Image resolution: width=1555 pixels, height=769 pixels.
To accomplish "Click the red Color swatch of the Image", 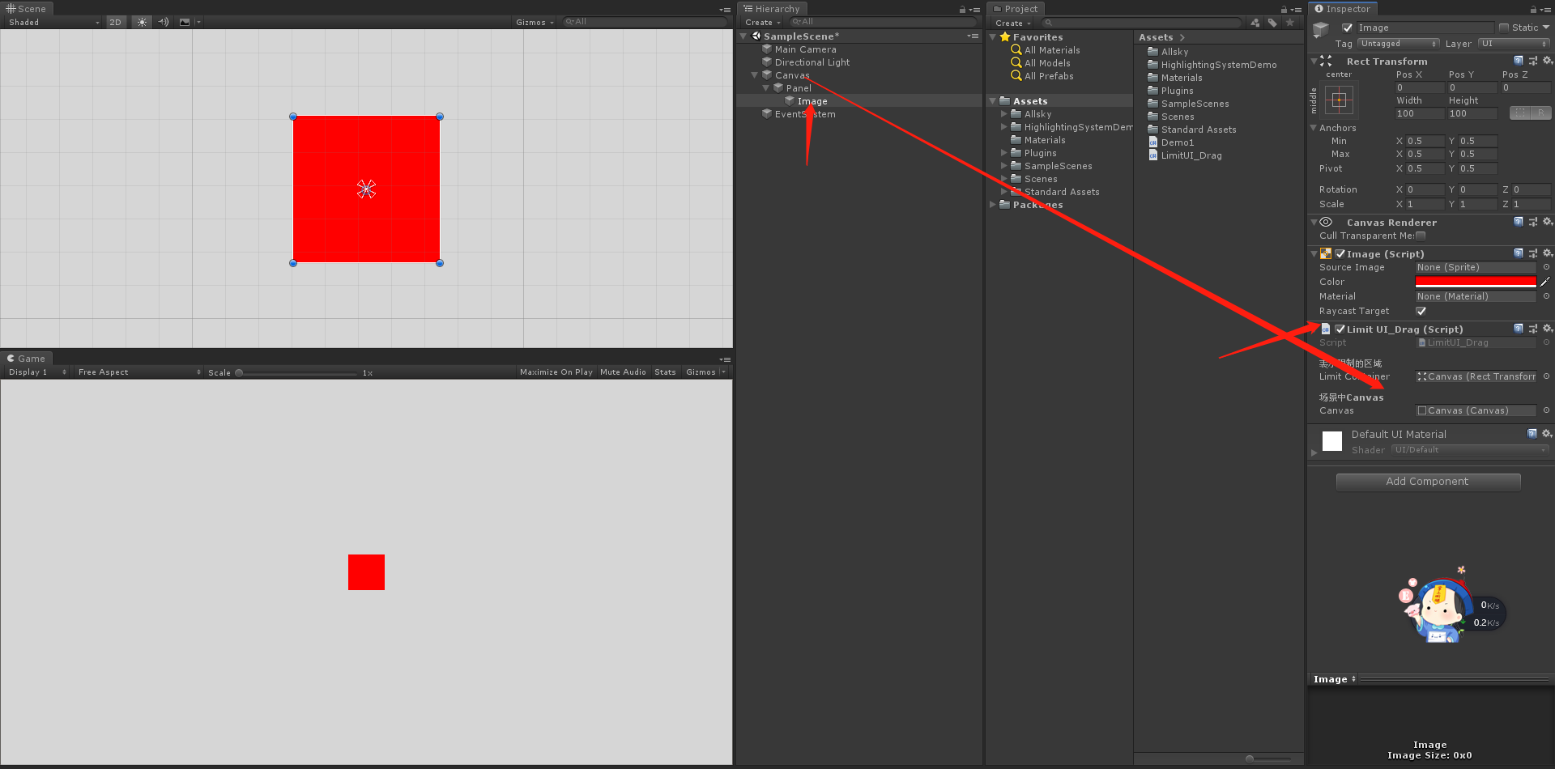I will click(1474, 281).
